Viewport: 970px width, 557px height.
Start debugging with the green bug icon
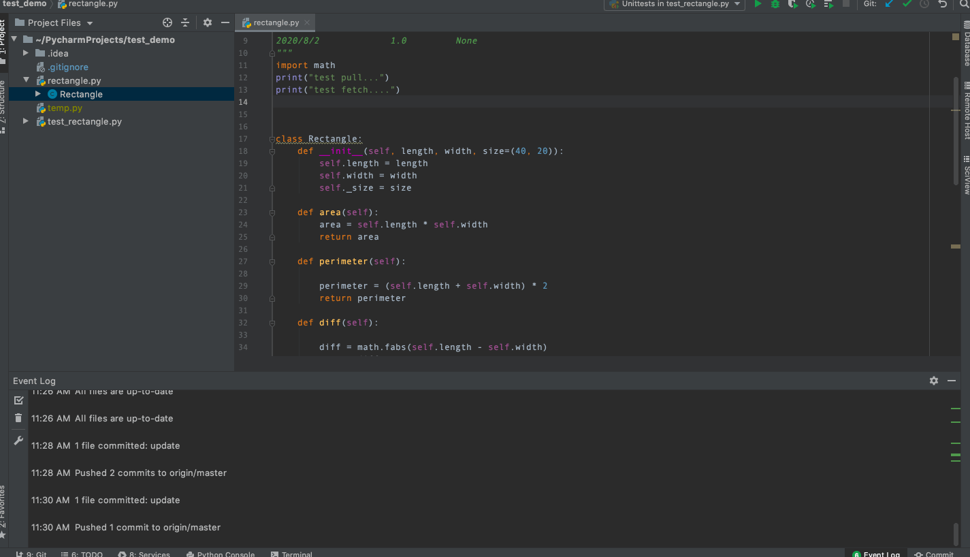click(775, 4)
